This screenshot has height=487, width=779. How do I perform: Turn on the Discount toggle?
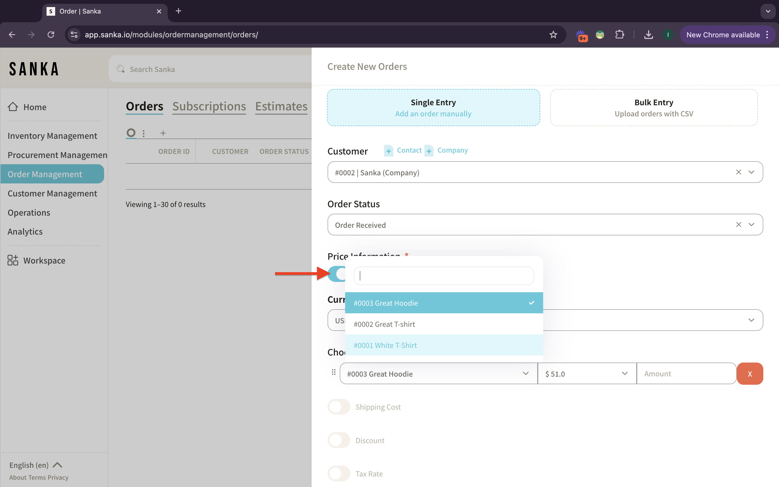point(339,440)
